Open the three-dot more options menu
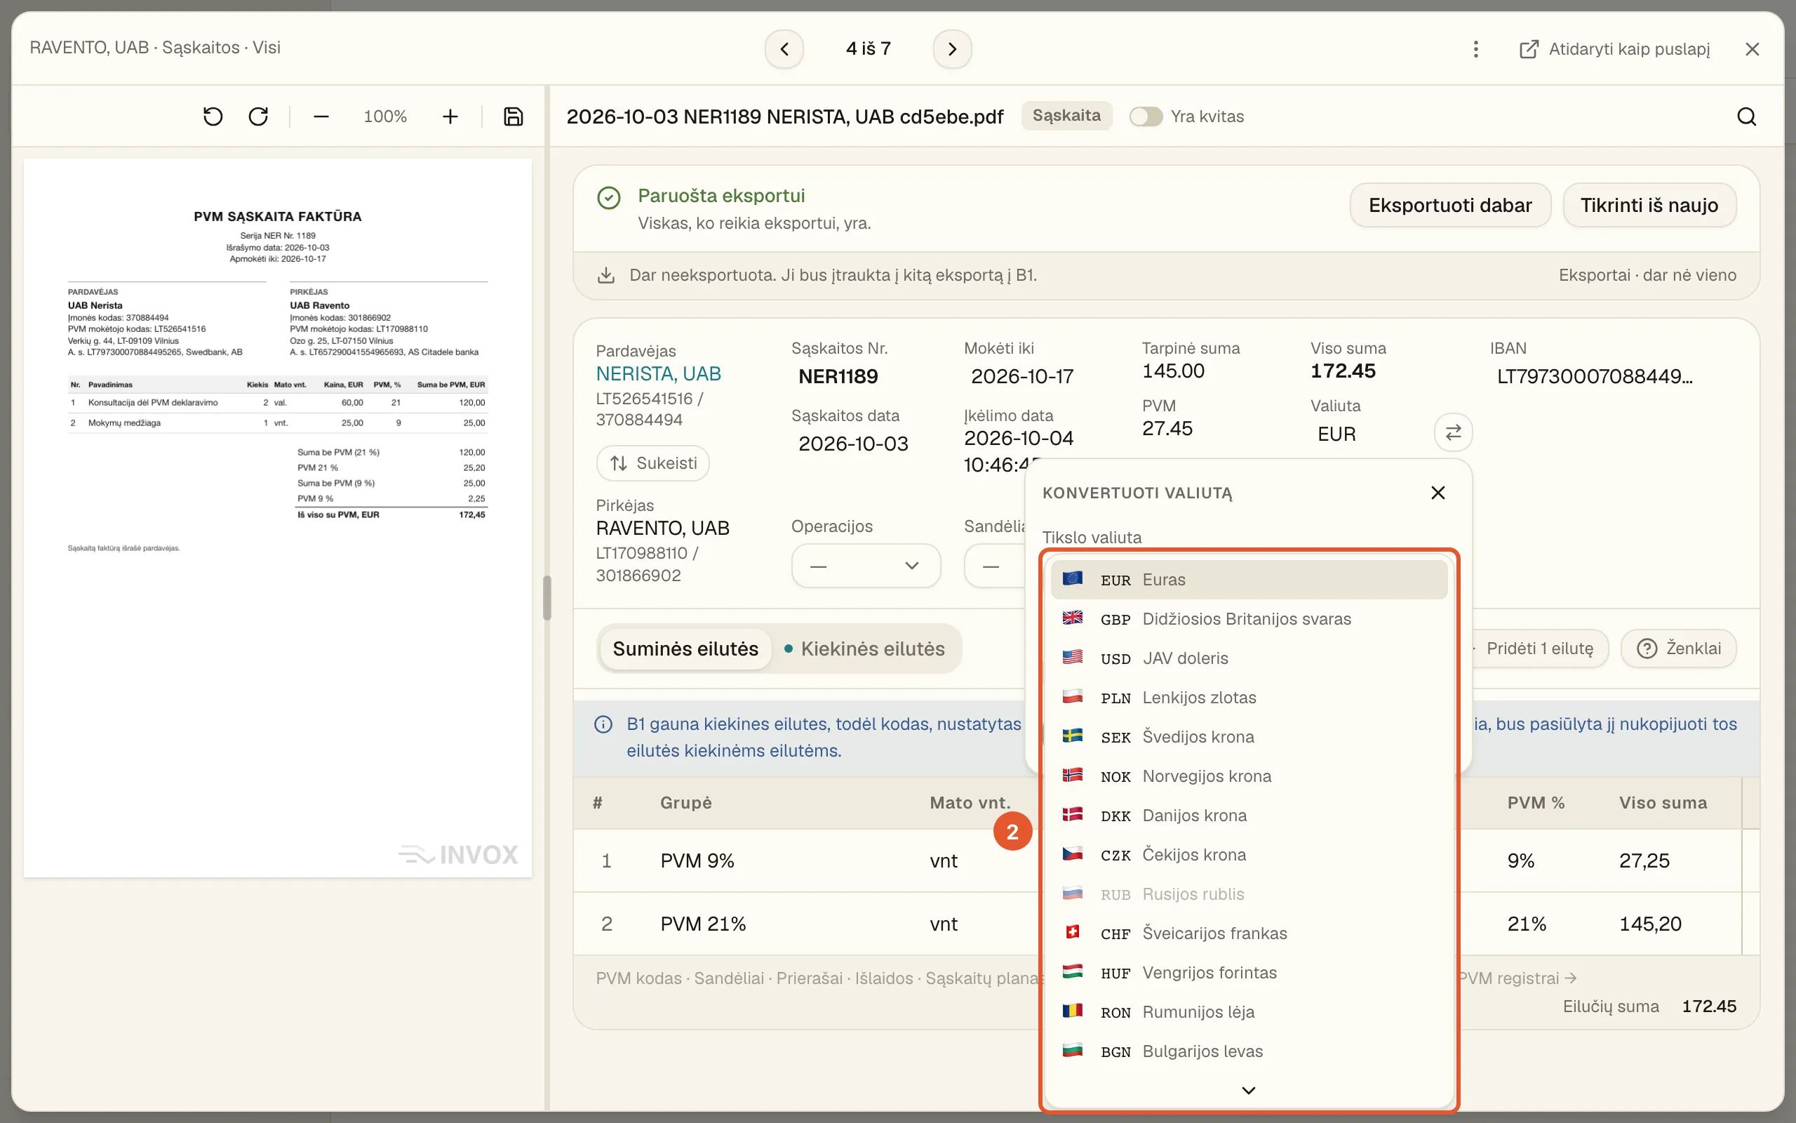1796x1123 pixels. [1475, 49]
